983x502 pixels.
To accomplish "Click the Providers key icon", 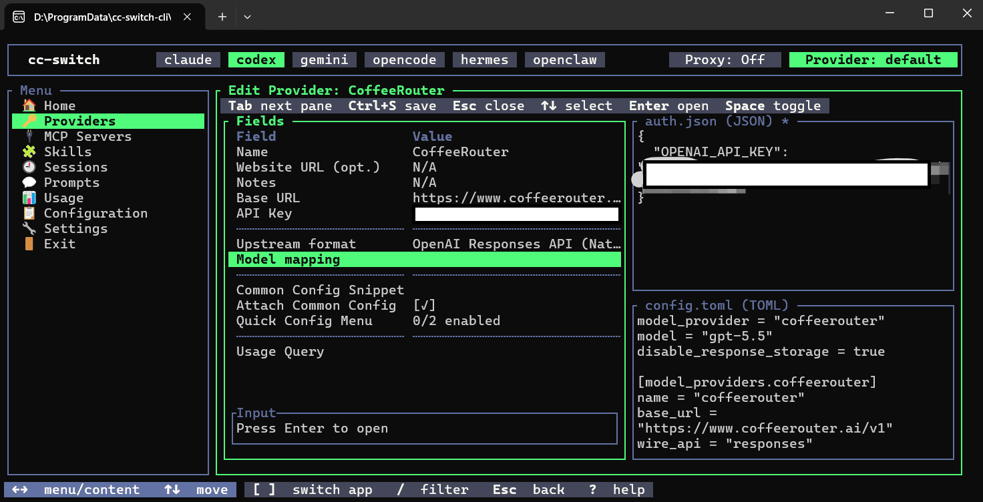I will pyautogui.click(x=29, y=121).
